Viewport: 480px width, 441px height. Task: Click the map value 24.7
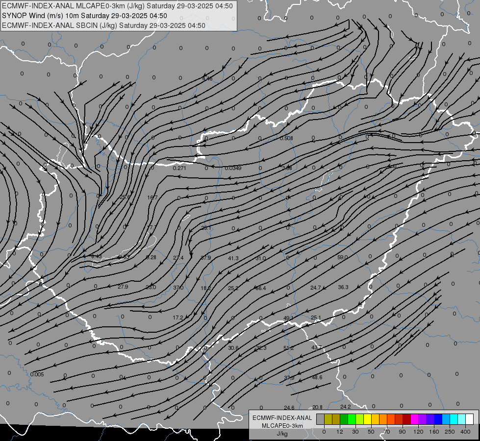pos(315,288)
